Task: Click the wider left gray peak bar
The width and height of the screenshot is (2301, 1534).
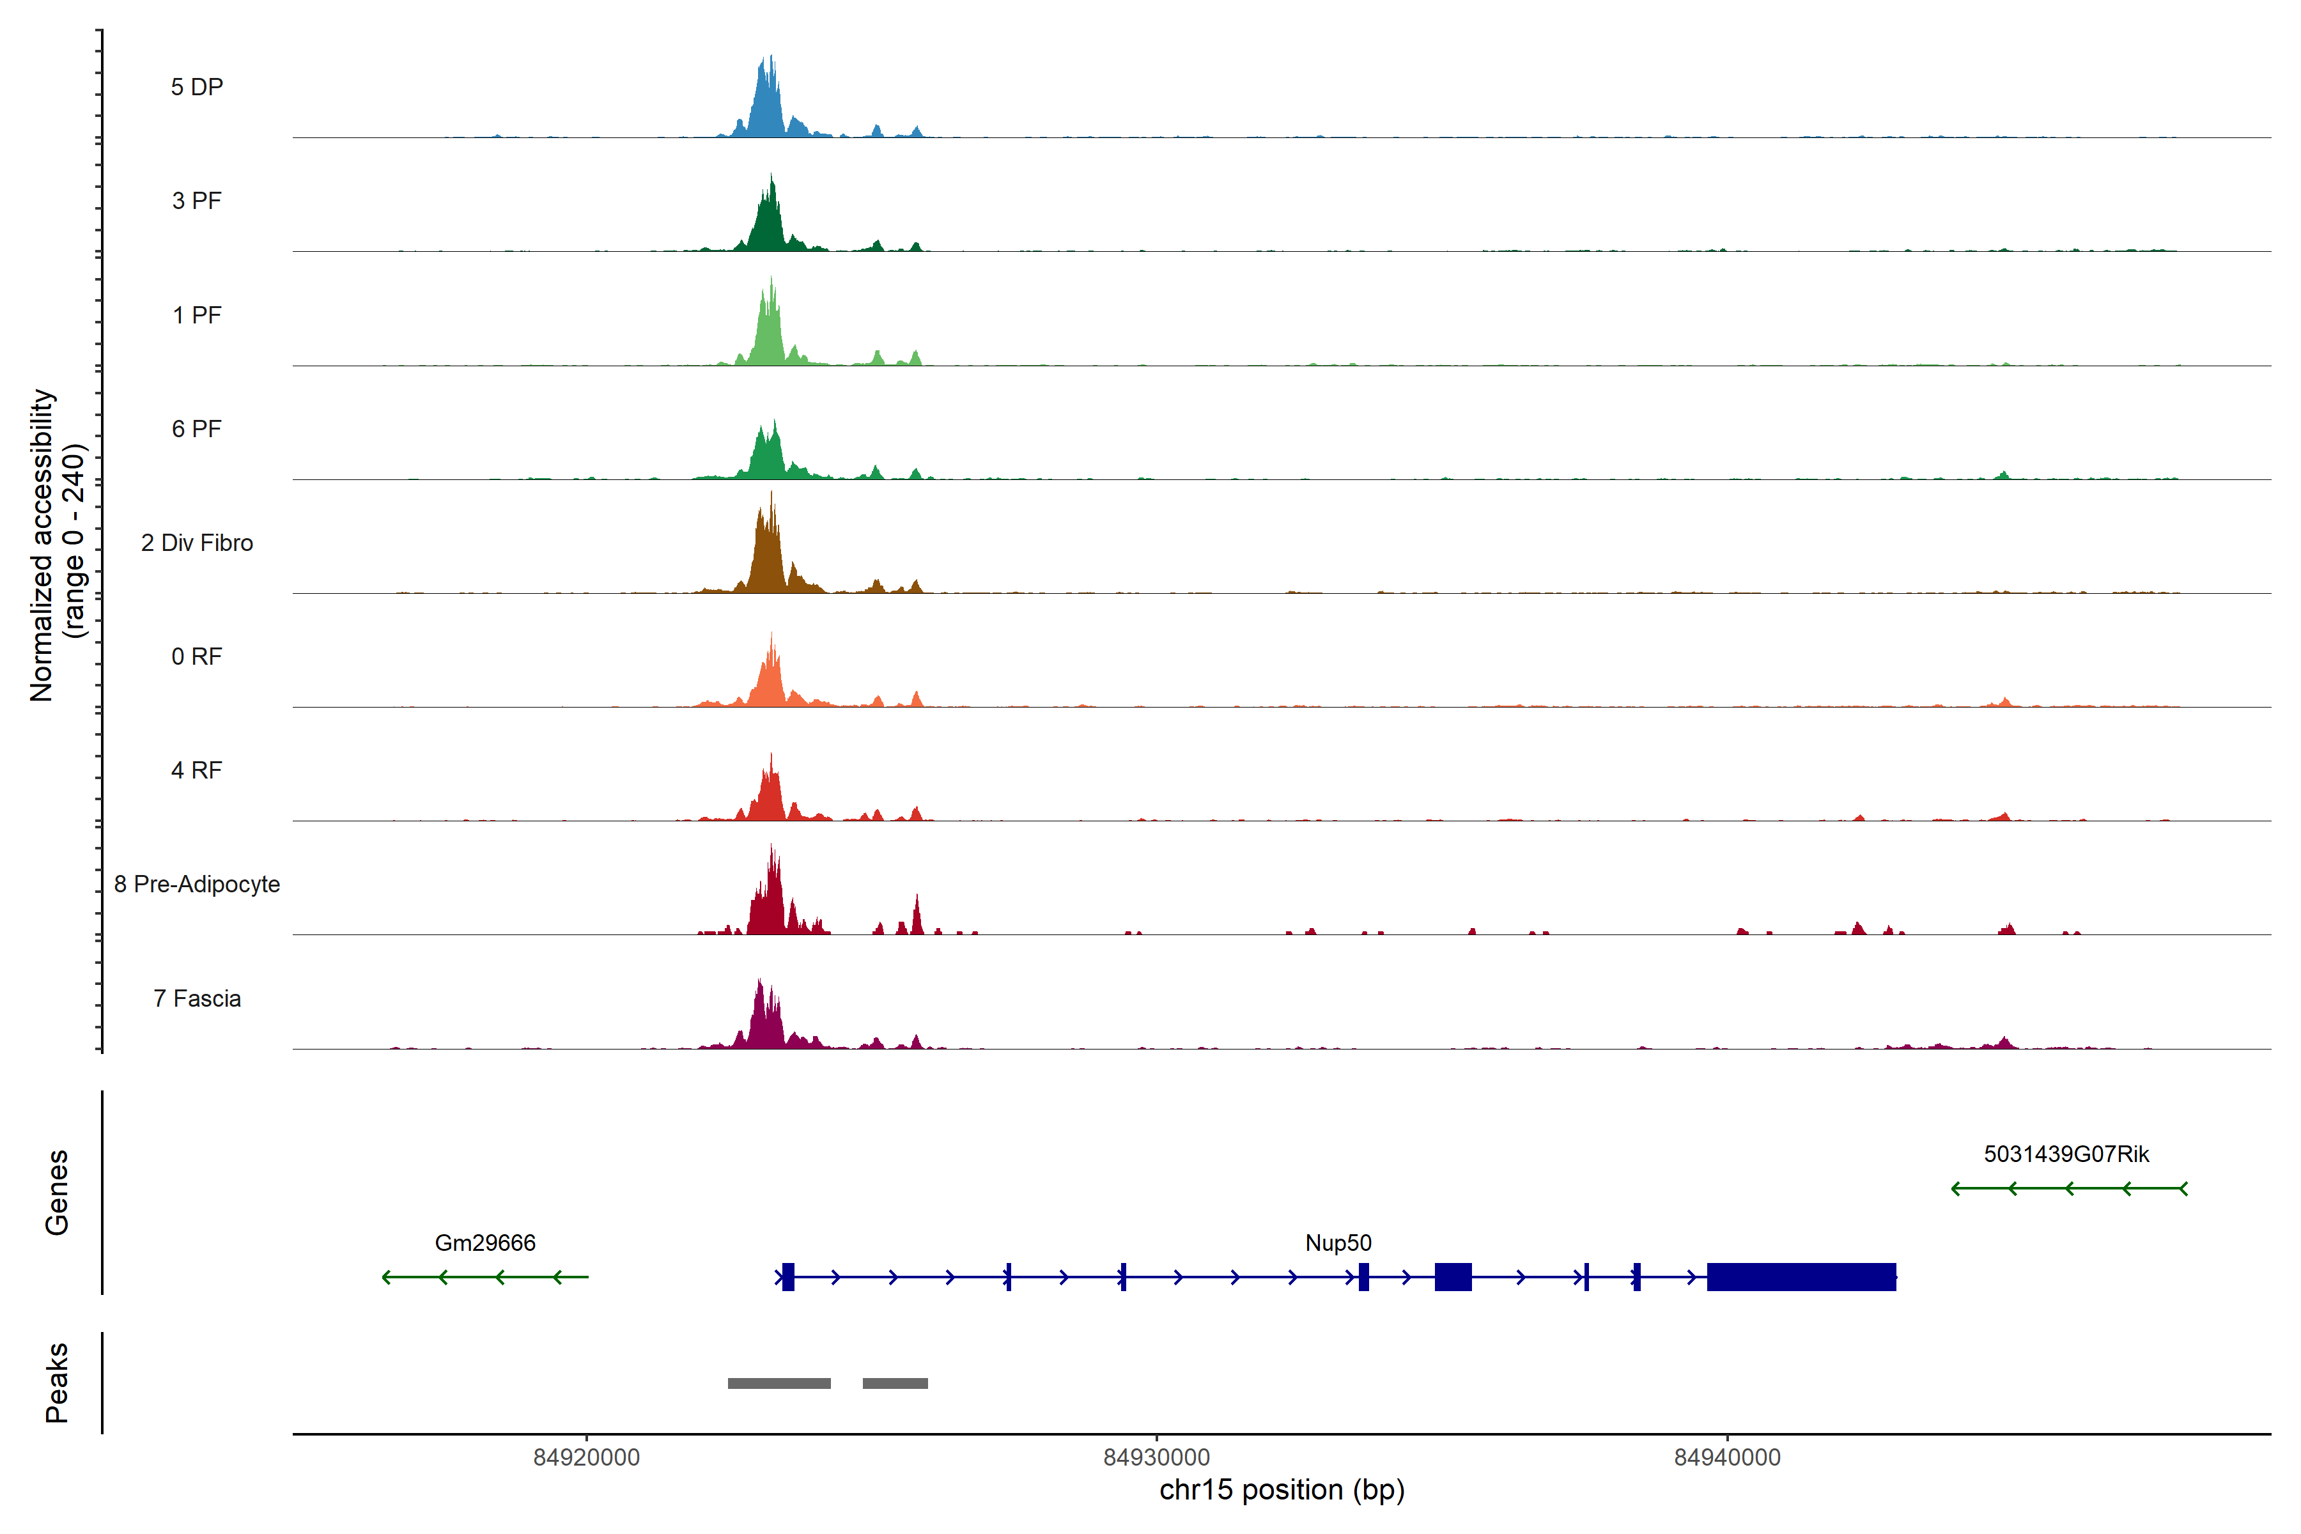Action: pos(779,1383)
